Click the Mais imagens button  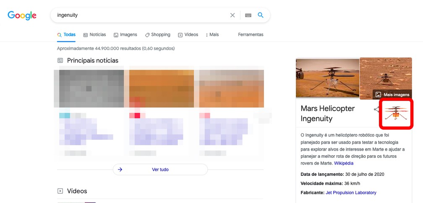click(x=392, y=95)
